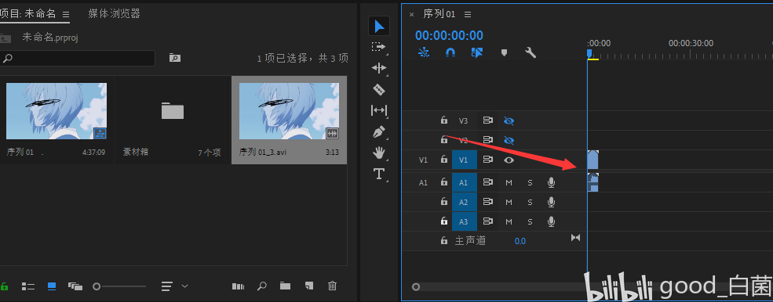The width and height of the screenshot is (773, 302).
Task: Select the Track Select Forward tool
Action: tap(378, 47)
